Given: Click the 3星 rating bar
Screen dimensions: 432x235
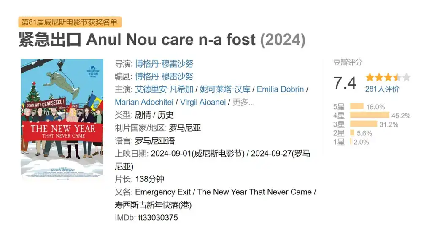Looking at the screenshot, I should pos(364,124).
